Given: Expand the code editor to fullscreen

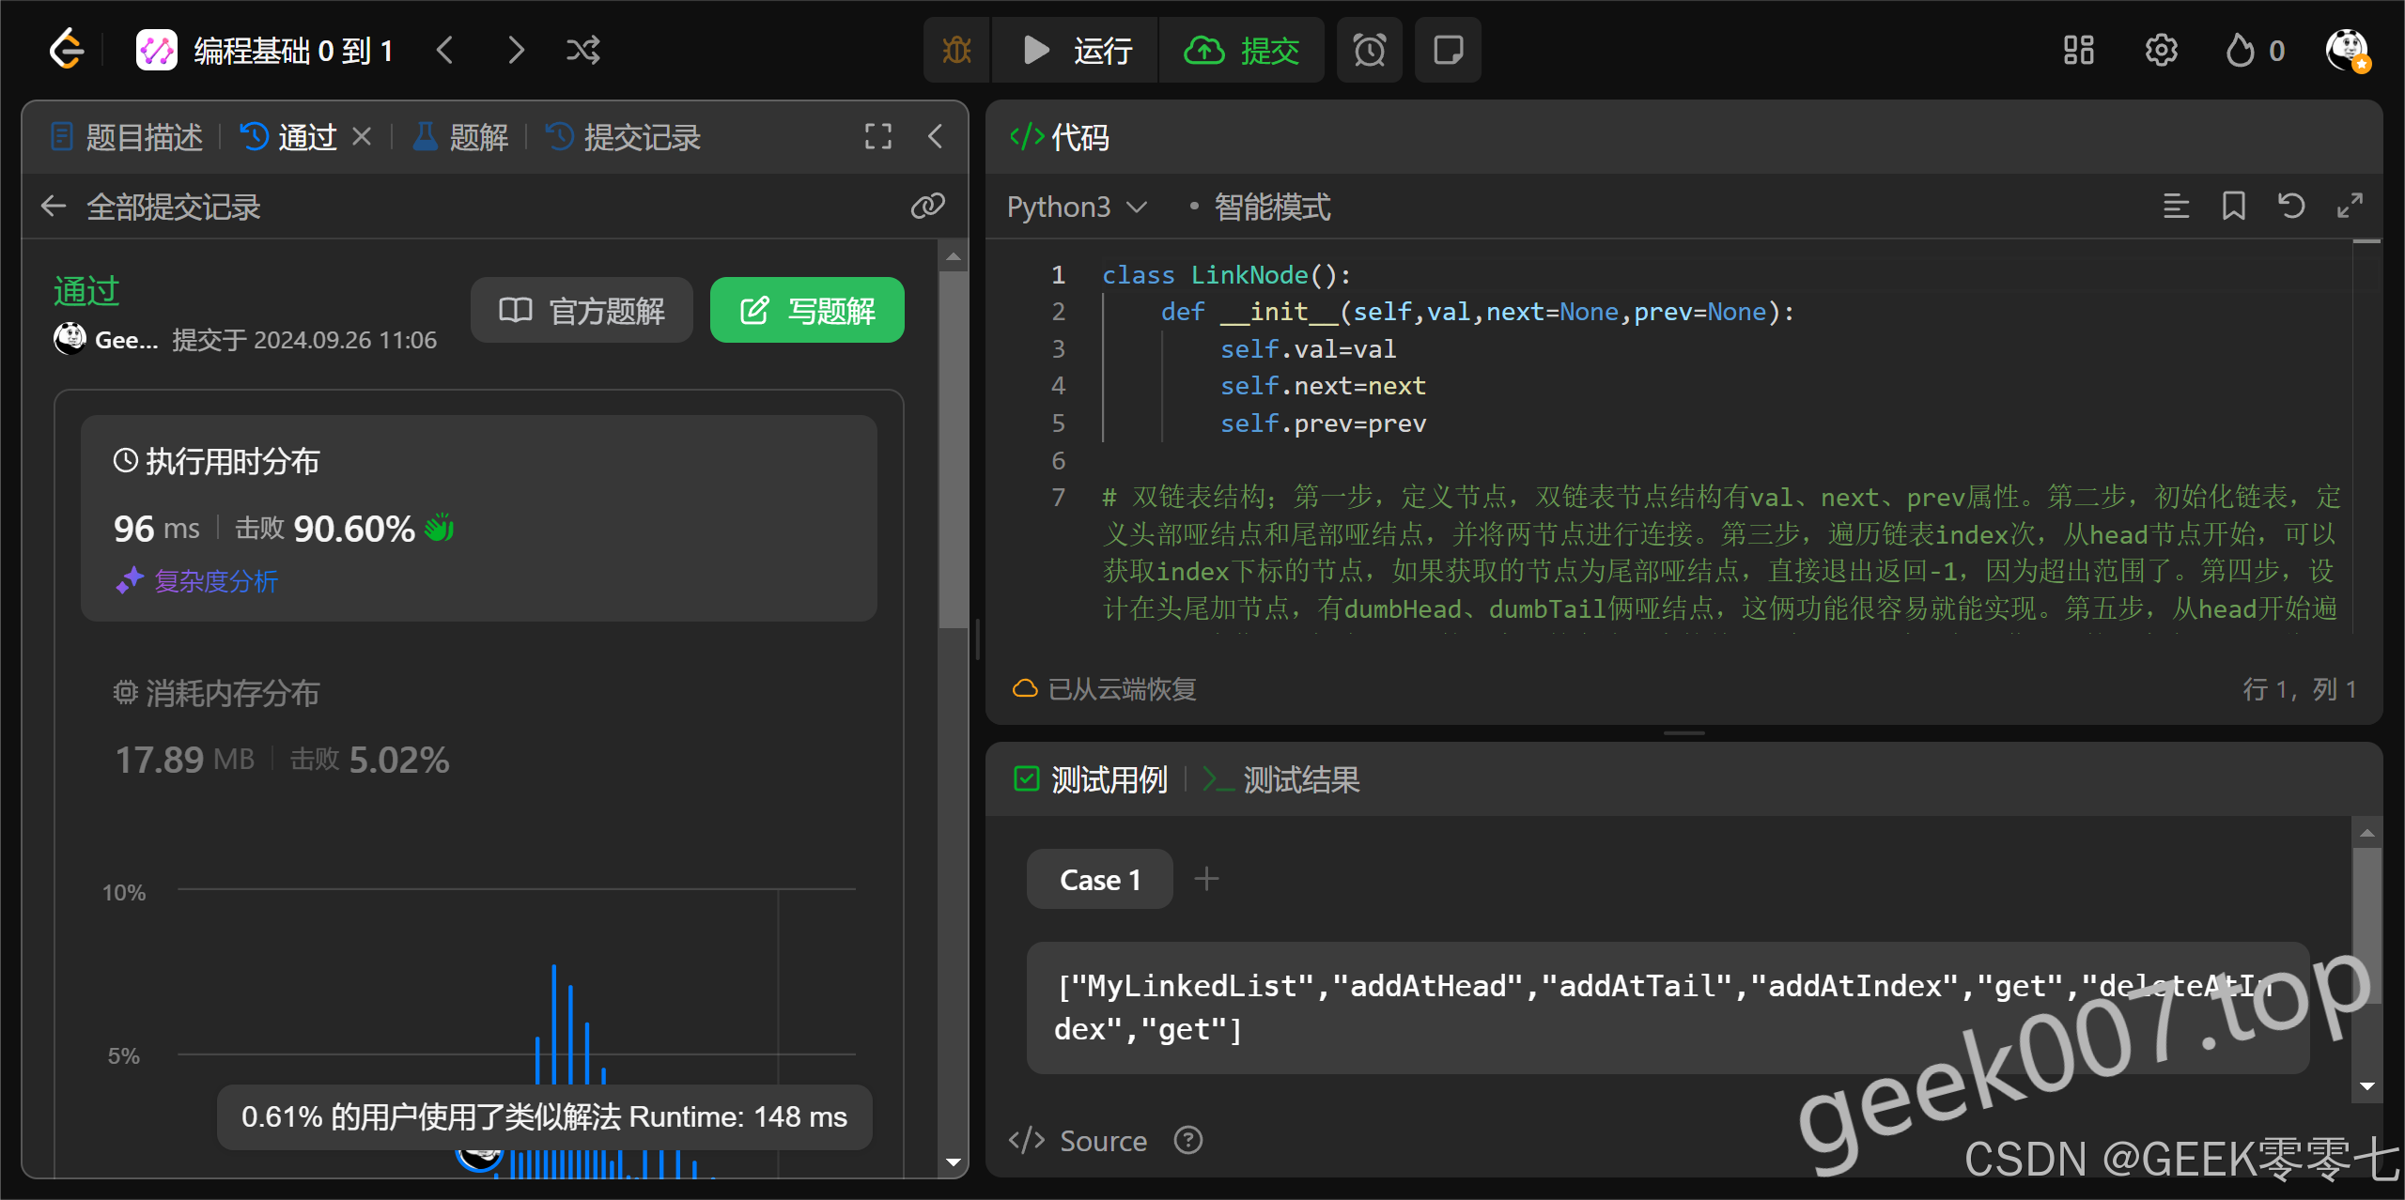Looking at the screenshot, I should [x=2350, y=206].
